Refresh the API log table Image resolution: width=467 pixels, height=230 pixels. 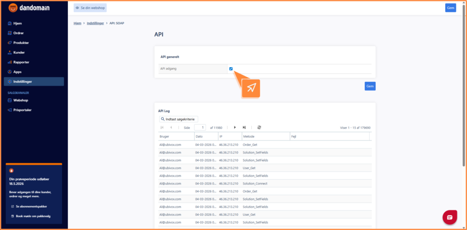click(x=259, y=128)
